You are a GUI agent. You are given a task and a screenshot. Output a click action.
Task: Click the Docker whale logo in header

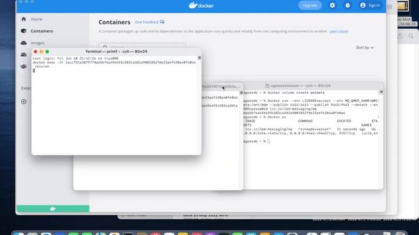point(201,5)
